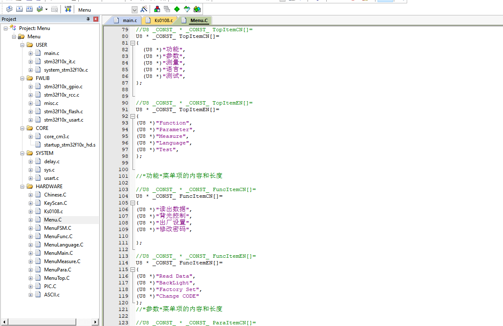
Task: Select MenuFSM.C in the project tree
Action: (x=58, y=228)
